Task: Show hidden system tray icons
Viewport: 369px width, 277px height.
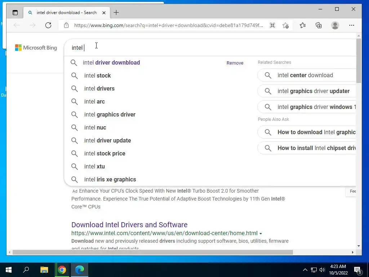Action: click(305, 270)
